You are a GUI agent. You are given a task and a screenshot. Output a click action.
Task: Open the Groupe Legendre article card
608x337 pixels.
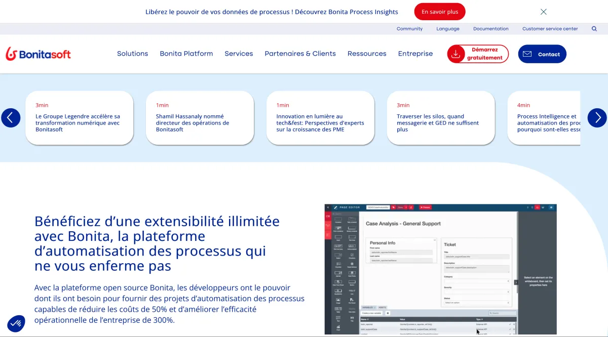click(x=80, y=118)
